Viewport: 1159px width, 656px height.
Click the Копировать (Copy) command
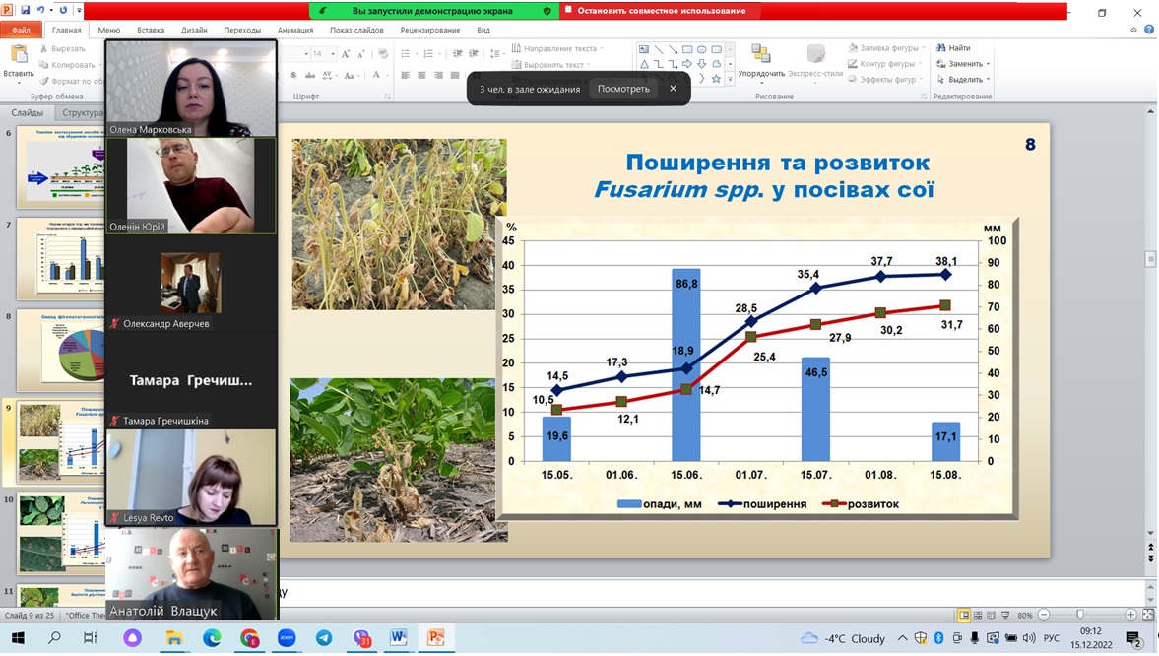pos(67,64)
